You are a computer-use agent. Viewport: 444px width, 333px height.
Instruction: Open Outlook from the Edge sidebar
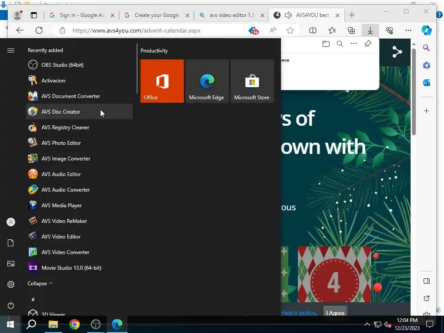(427, 83)
